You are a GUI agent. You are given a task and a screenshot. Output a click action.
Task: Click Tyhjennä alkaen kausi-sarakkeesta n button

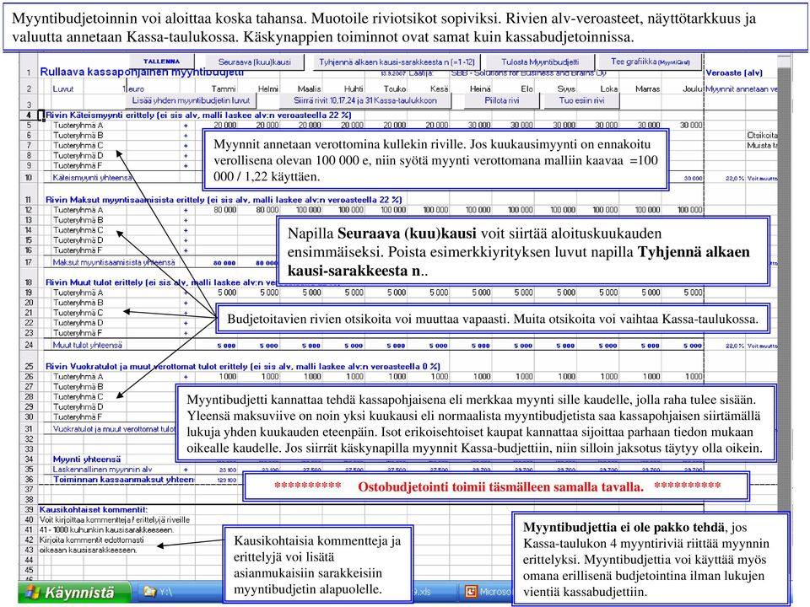tap(397, 62)
